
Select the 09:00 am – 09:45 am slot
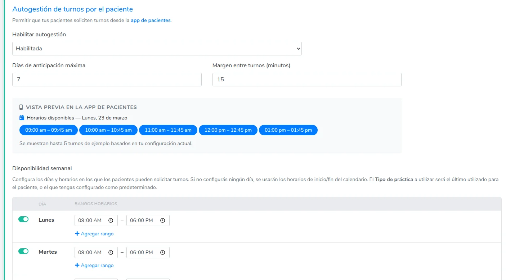[48, 130]
